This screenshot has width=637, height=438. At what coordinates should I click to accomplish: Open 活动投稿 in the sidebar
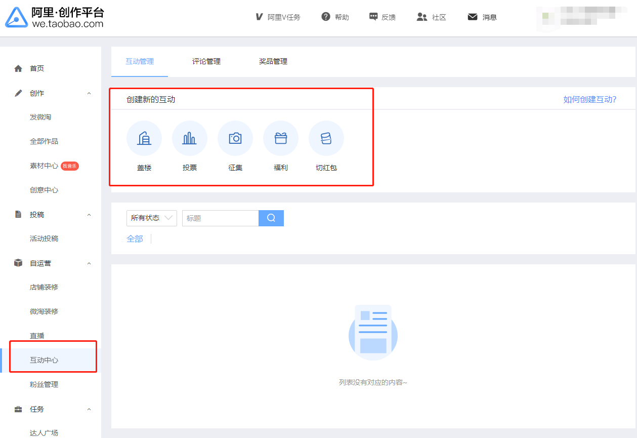pos(44,238)
